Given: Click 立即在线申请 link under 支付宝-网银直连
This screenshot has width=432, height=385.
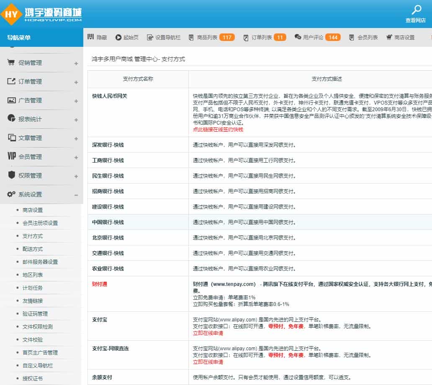Looking at the screenshot, I should (x=208, y=362).
